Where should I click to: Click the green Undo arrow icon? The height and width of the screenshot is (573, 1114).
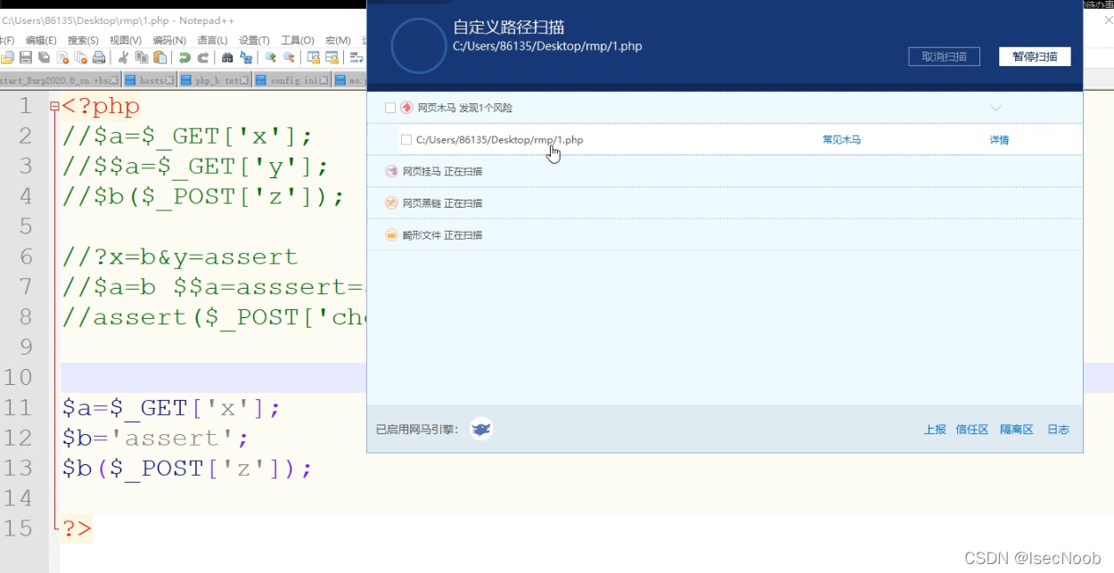point(184,58)
